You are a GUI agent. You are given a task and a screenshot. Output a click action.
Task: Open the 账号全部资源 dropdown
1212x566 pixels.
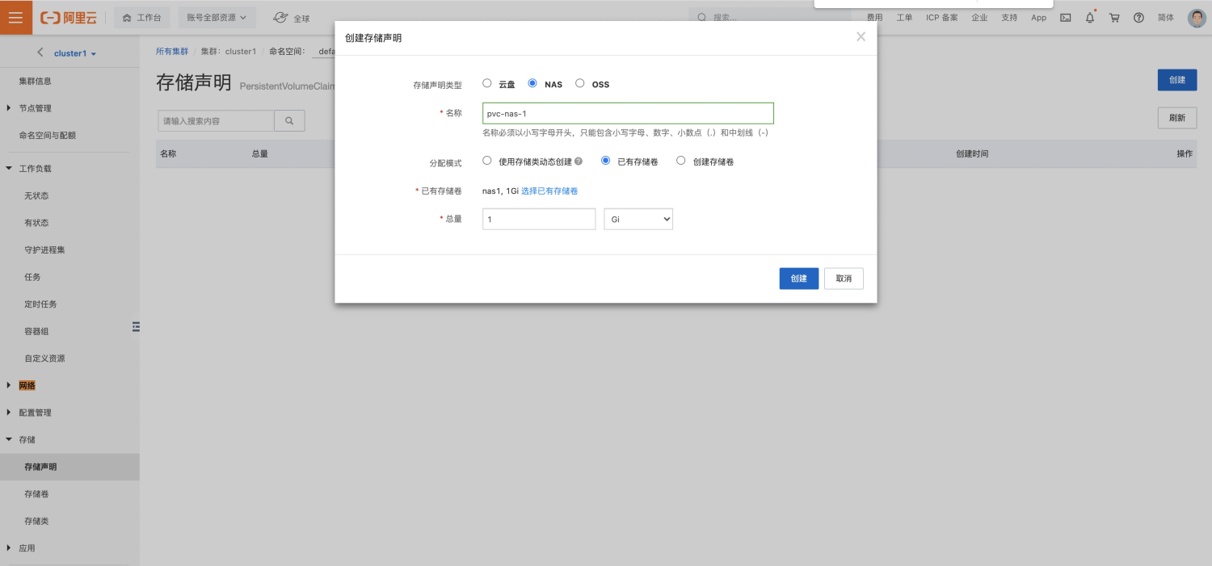(217, 18)
